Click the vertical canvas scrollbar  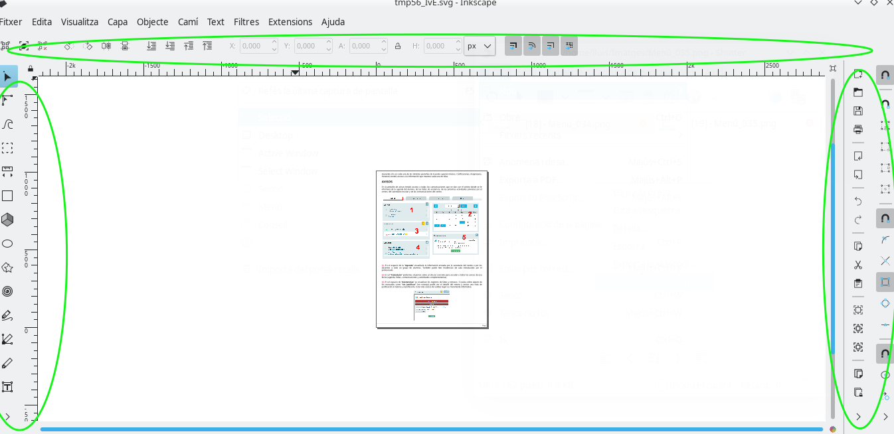click(834, 246)
